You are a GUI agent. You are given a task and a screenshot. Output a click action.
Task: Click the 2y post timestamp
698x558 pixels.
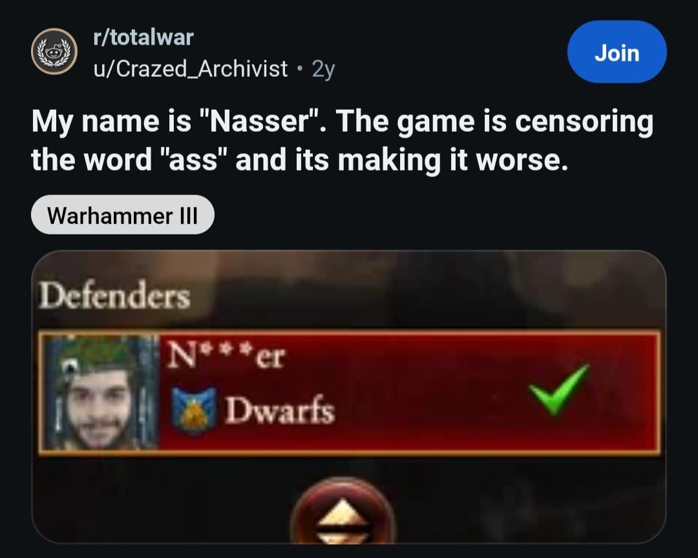pyautogui.click(x=323, y=68)
